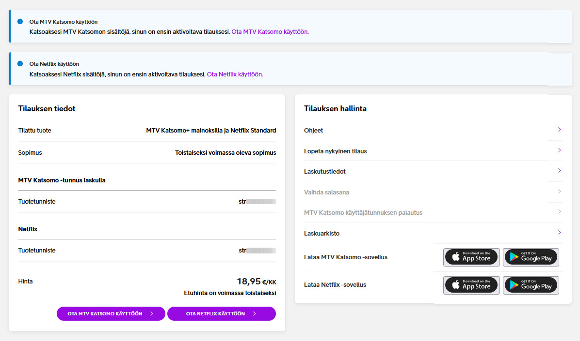The width and height of the screenshot is (580, 341).
Task: Click the 'Lataa MTV Katsomo -sovellus' label
Action: [345, 257]
